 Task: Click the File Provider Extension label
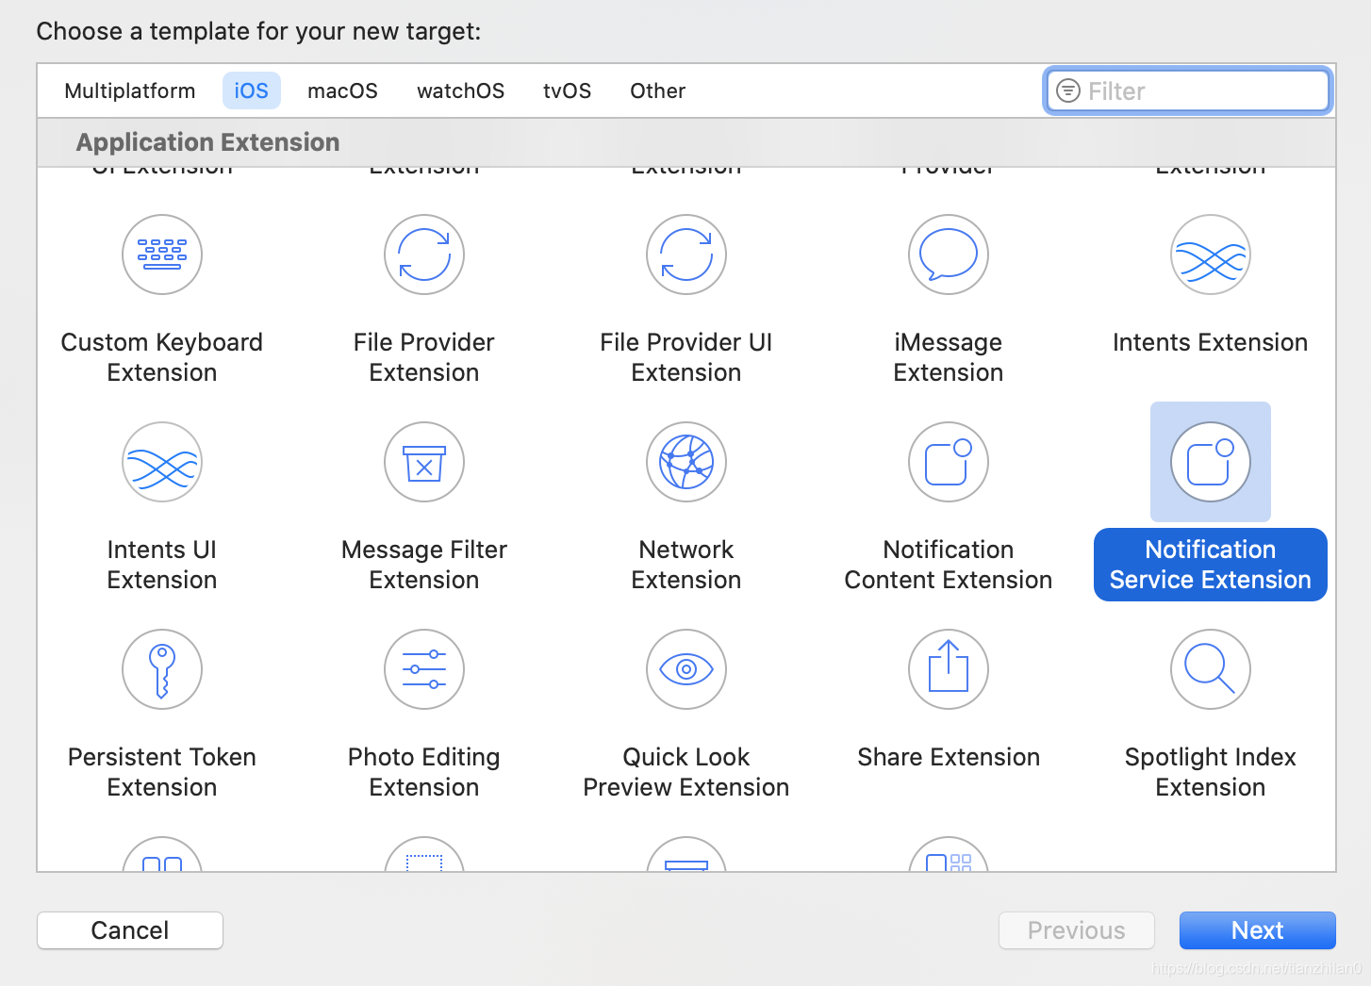[x=424, y=357]
